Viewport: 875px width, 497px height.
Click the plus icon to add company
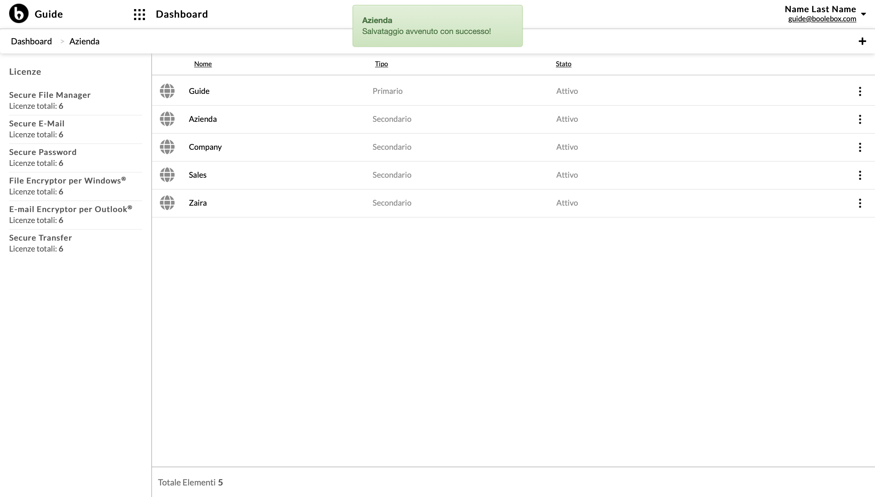coord(862,41)
